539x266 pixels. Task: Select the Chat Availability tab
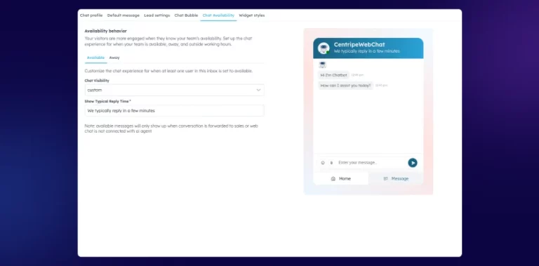click(218, 15)
